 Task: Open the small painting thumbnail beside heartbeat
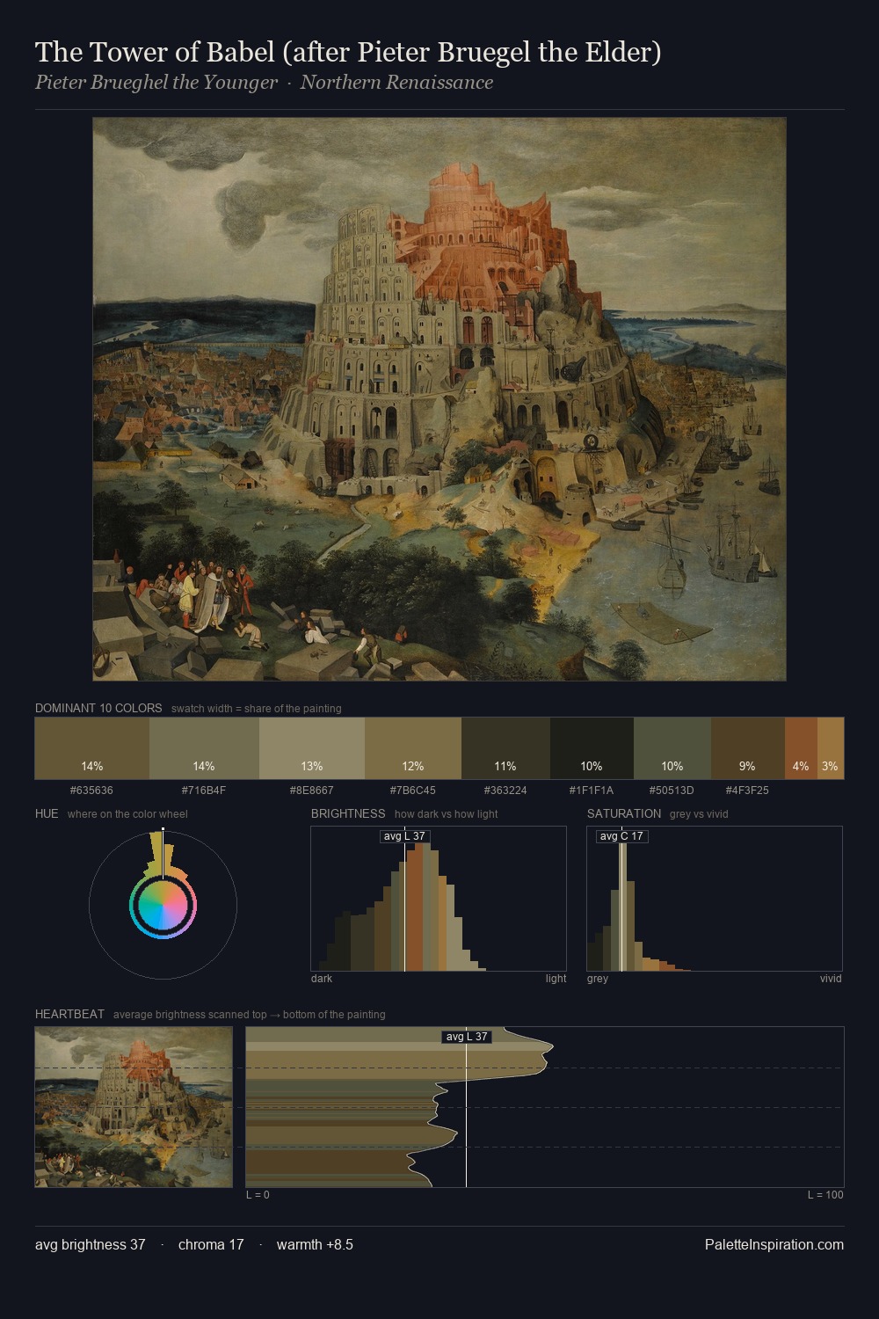[134, 1107]
